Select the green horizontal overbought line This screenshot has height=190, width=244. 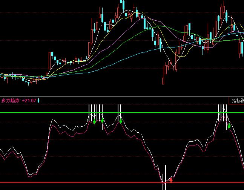click(x=38, y=113)
